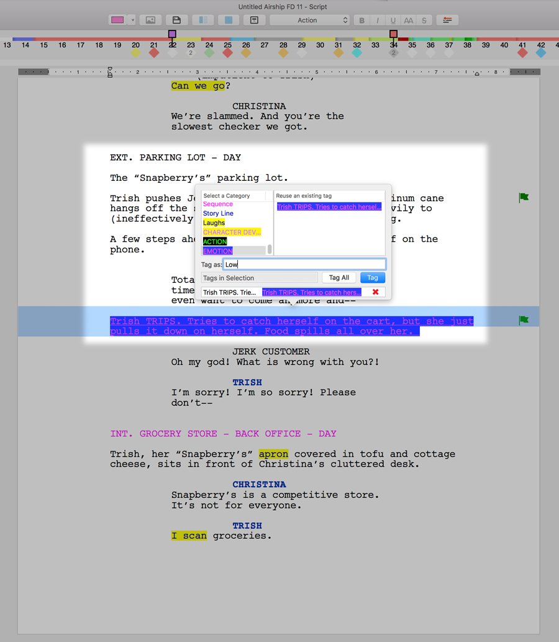Click the blue square page view icon

coord(228,20)
